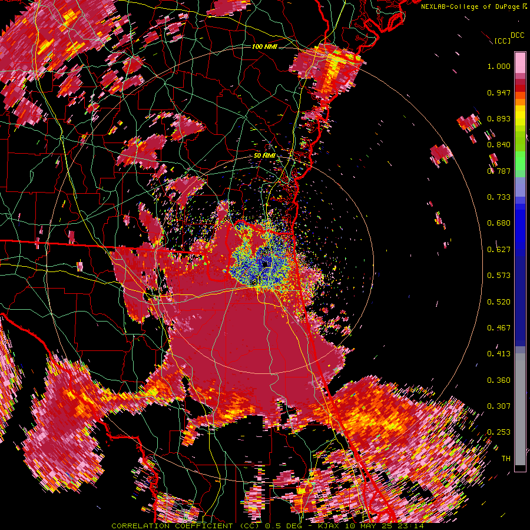
Task: Click the [CC] units label above color bar
Action: [x=502, y=41]
